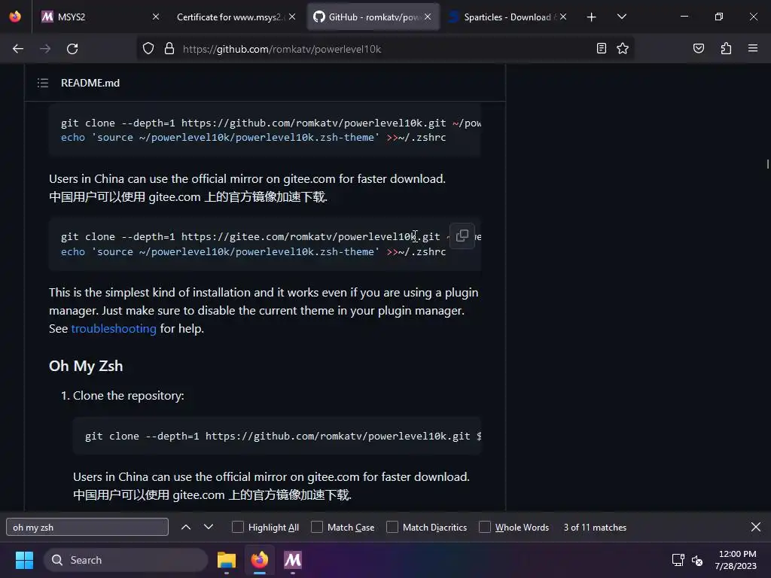Open the network tray icon
Screen dimensions: 771x578
tap(678, 560)
